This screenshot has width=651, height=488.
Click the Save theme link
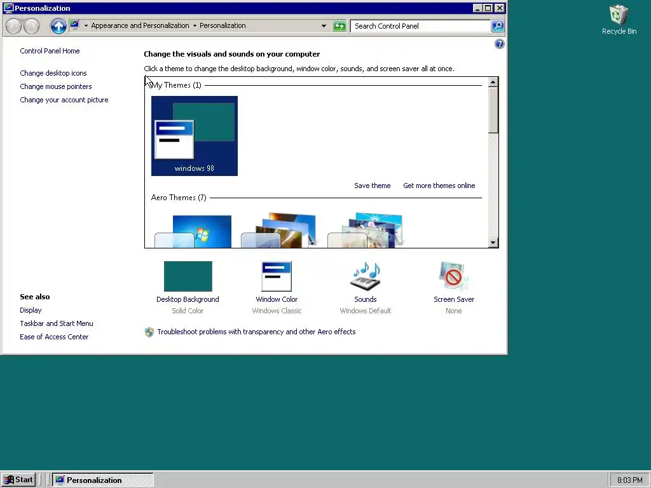point(372,186)
